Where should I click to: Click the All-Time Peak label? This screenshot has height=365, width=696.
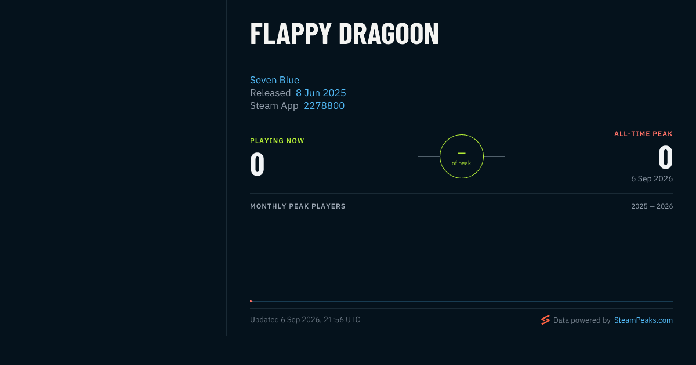tap(643, 134)
